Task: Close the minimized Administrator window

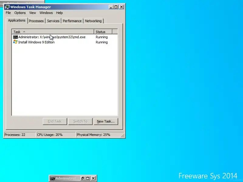Action: pos(93,178)
